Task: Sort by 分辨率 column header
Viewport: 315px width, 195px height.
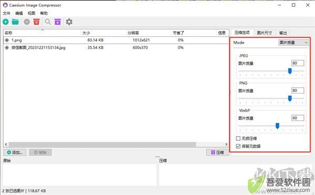Action: coord(149,33)
